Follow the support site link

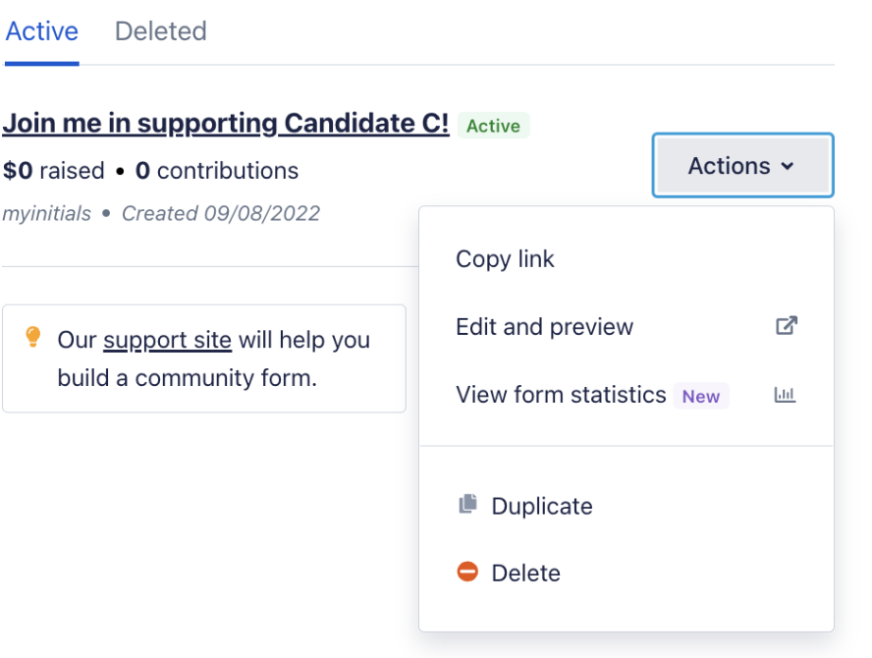[x=167, y=341]
